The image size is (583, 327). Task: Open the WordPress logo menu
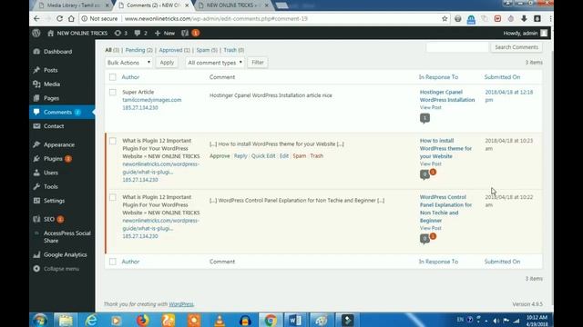(x=36, y=33)
